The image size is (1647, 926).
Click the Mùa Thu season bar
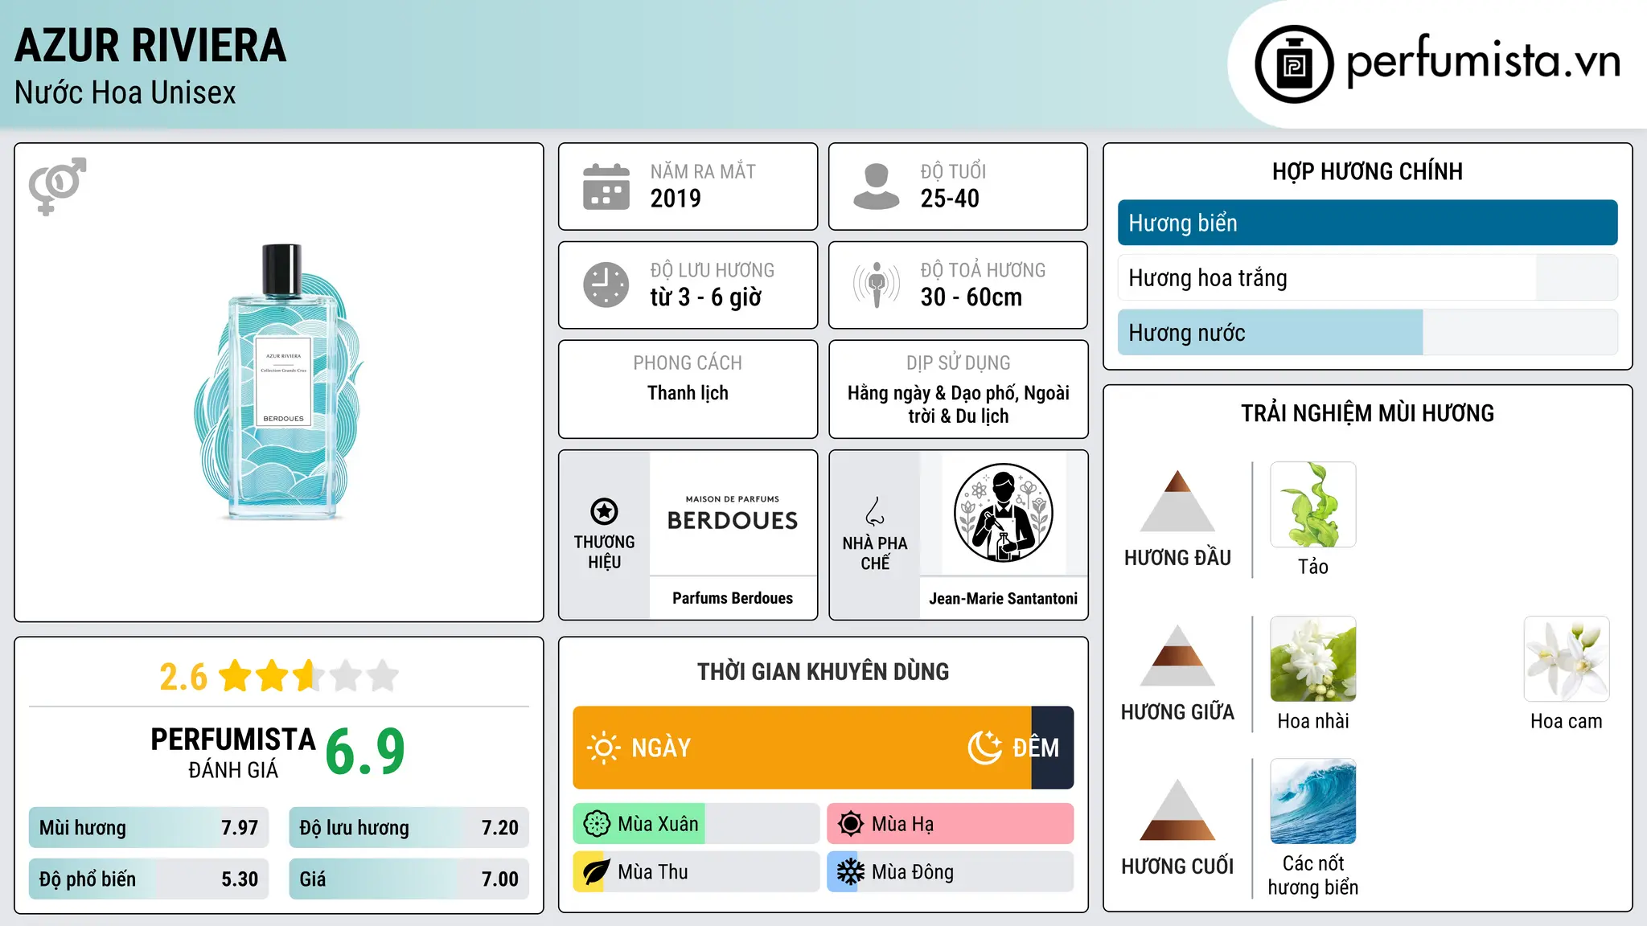696,872
